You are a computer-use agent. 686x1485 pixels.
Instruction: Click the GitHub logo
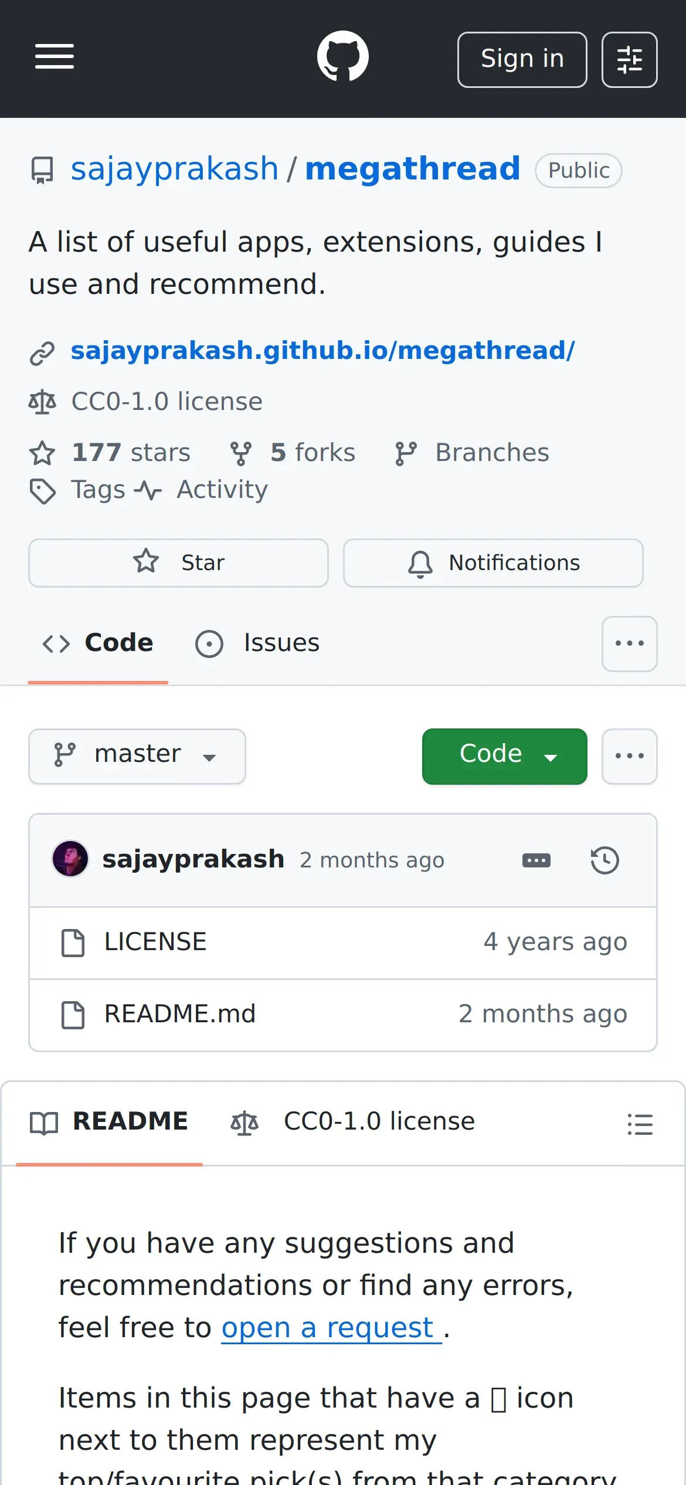[342, 56]
